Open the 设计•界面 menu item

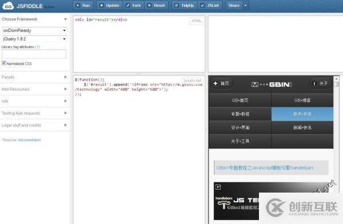click(240, 127)
